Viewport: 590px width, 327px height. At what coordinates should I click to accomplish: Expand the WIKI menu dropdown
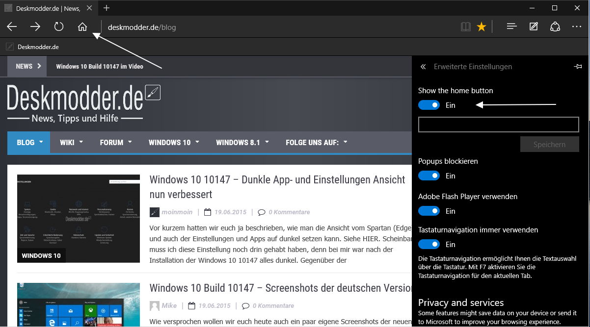pos(71,143)
